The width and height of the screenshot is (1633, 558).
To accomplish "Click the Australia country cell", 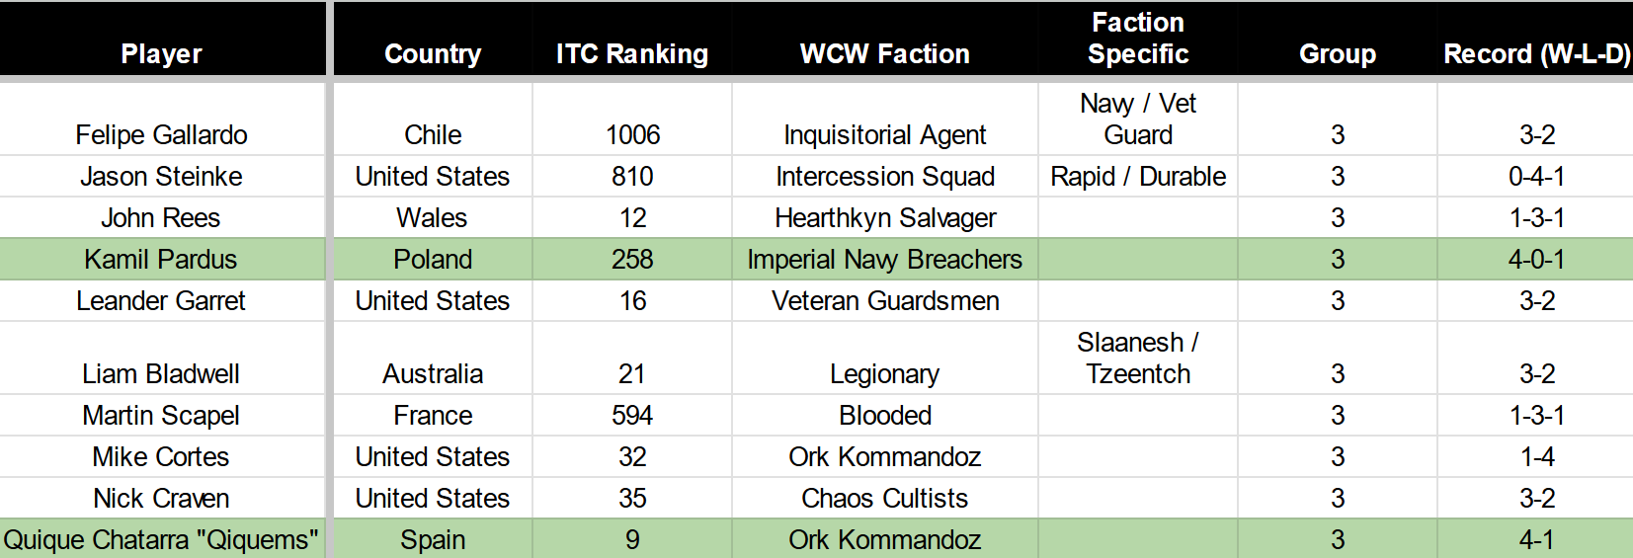I will click(433, 373).
